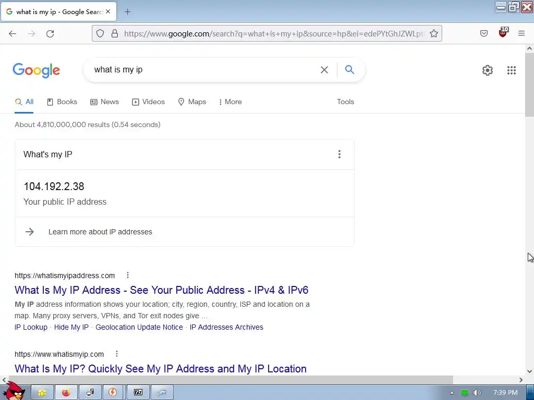Screen dimensions: 534x400
Task: Open options for whatismyipaddress.com result
Action: 128,275
